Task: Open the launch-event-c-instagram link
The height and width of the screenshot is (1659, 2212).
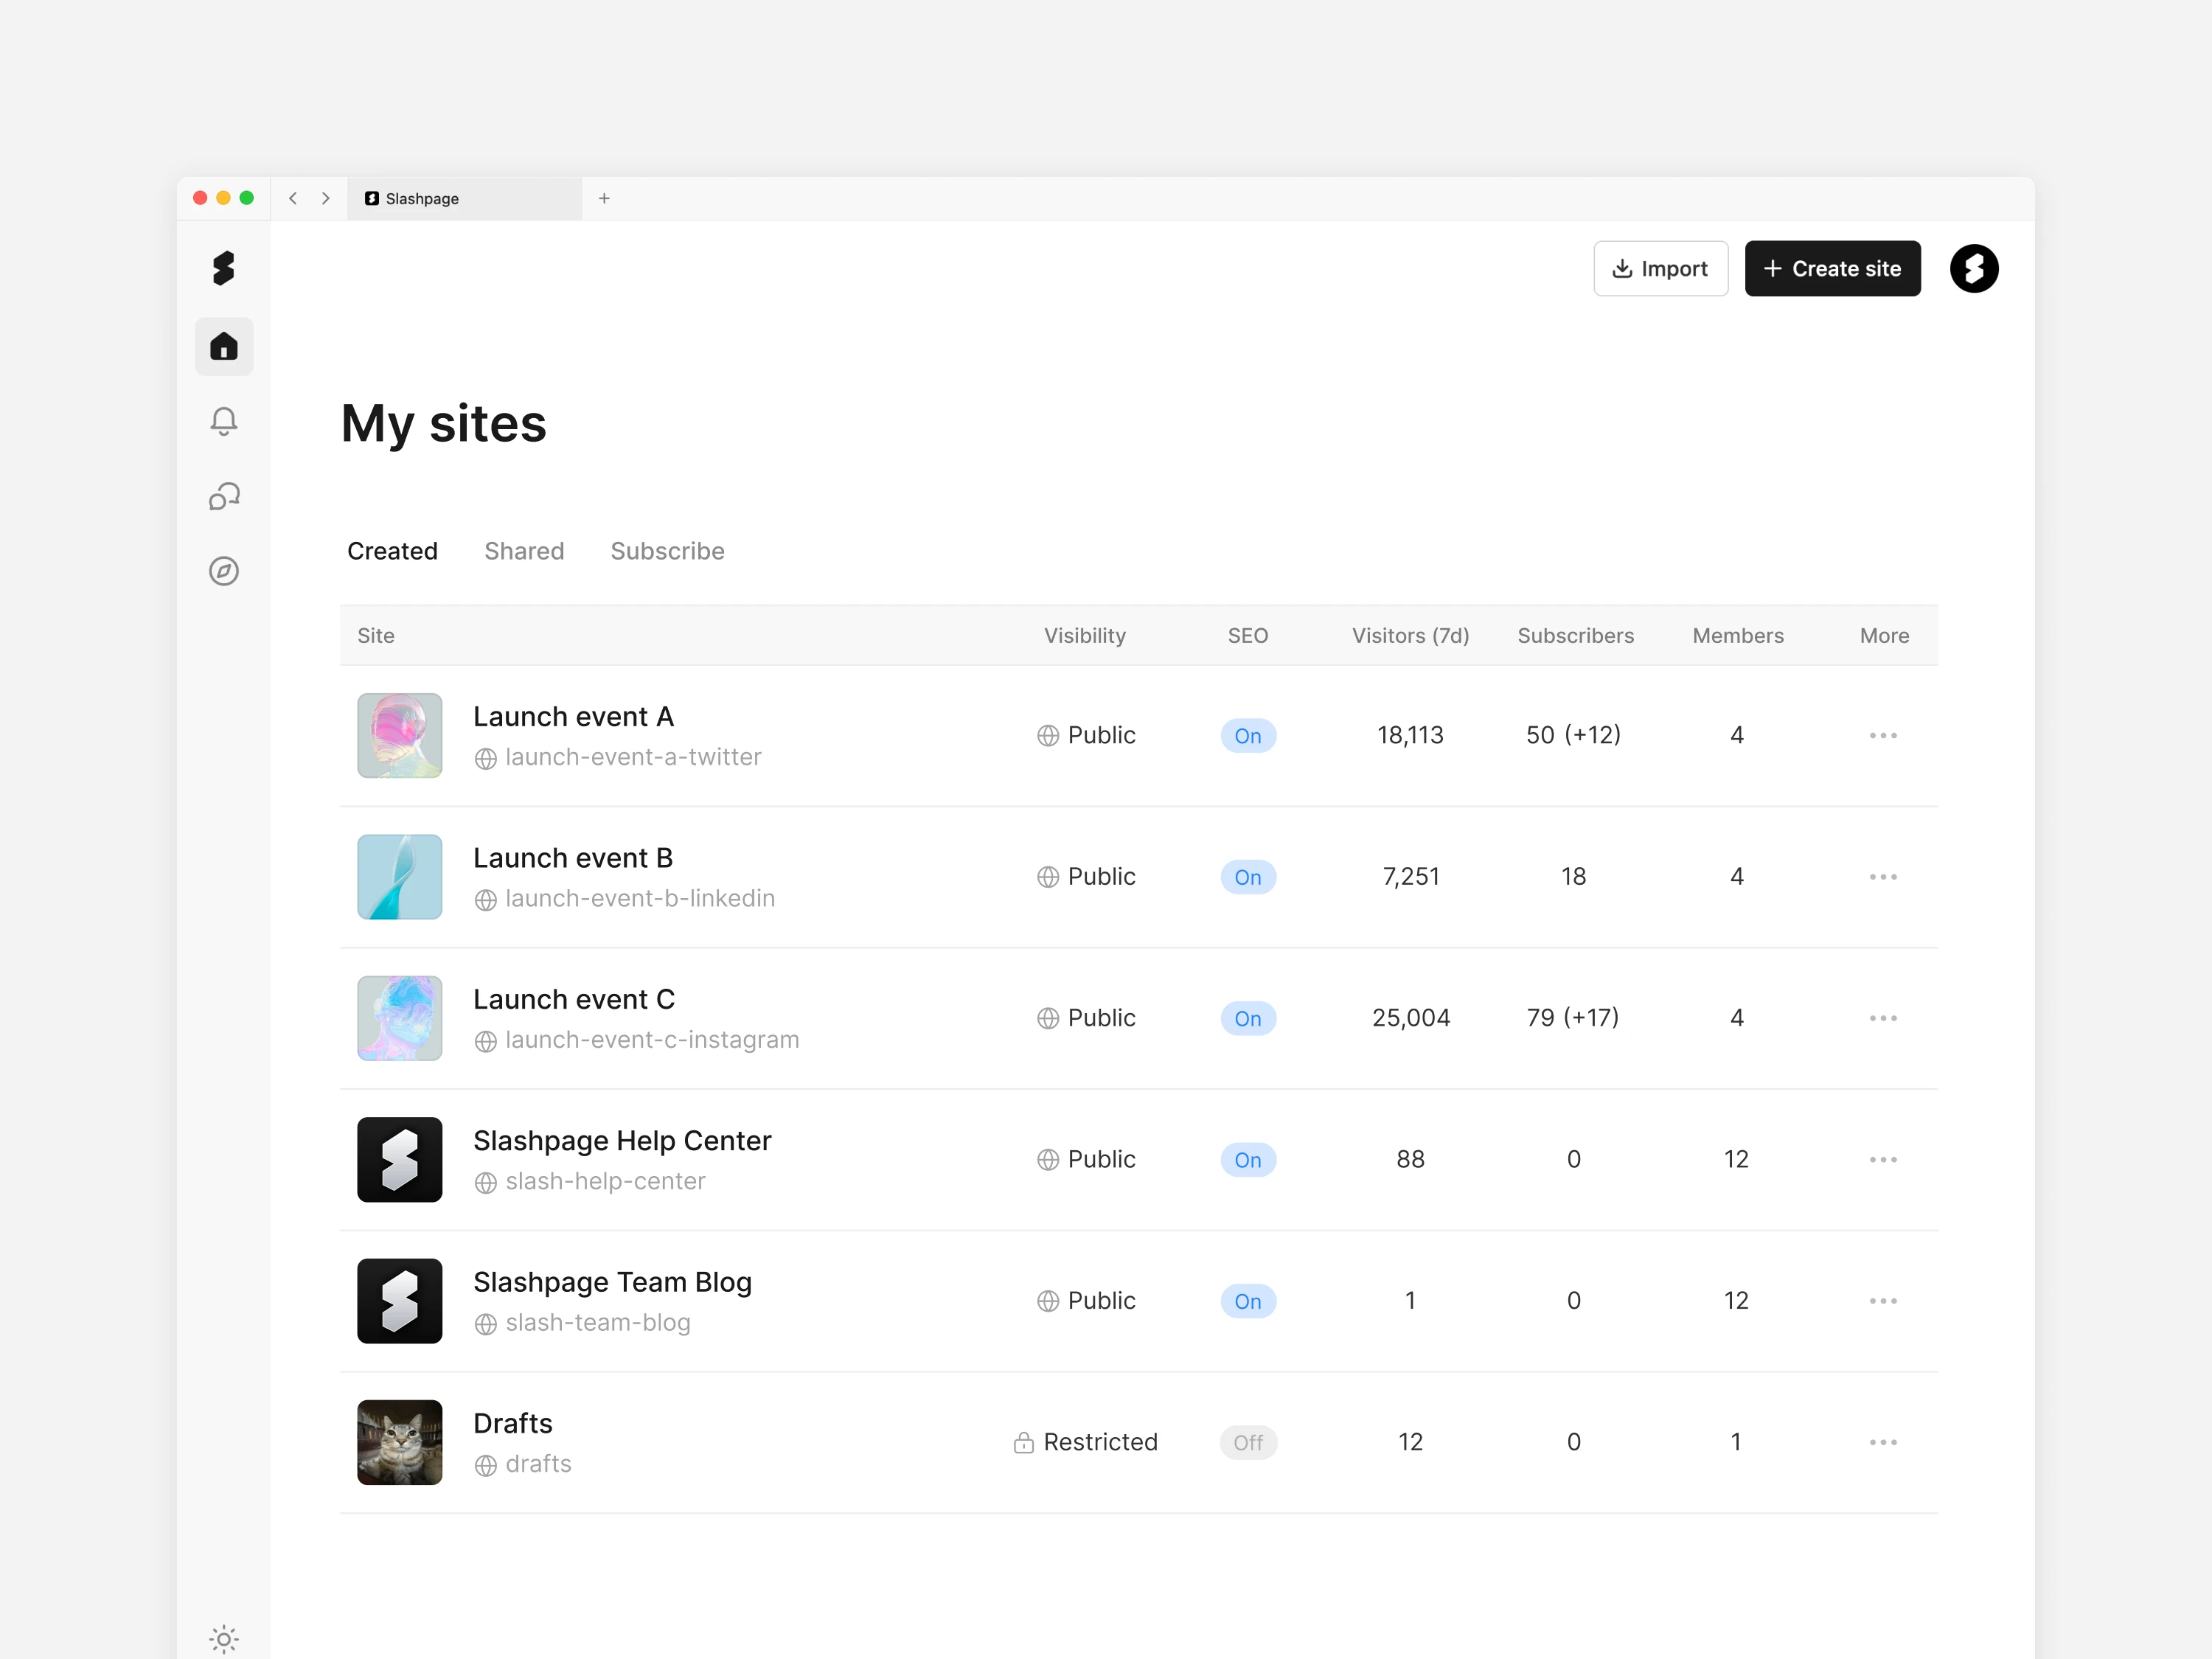Action: pyautogui.click(x=636, y=1040)
